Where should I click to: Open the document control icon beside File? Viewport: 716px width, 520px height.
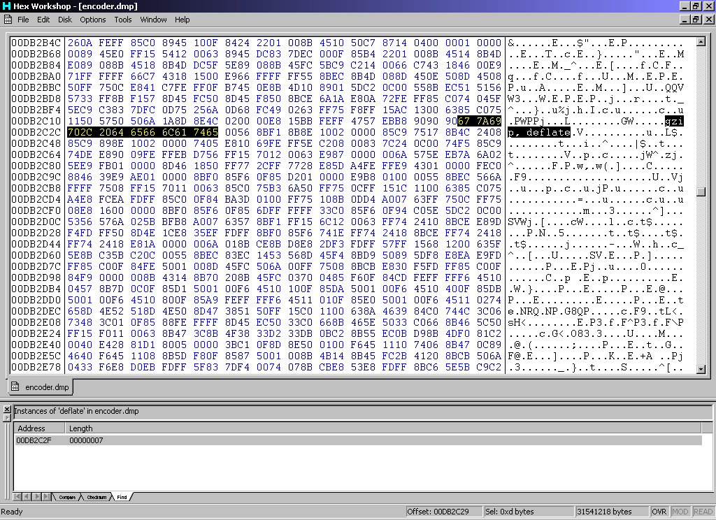(x=8, y=19)
